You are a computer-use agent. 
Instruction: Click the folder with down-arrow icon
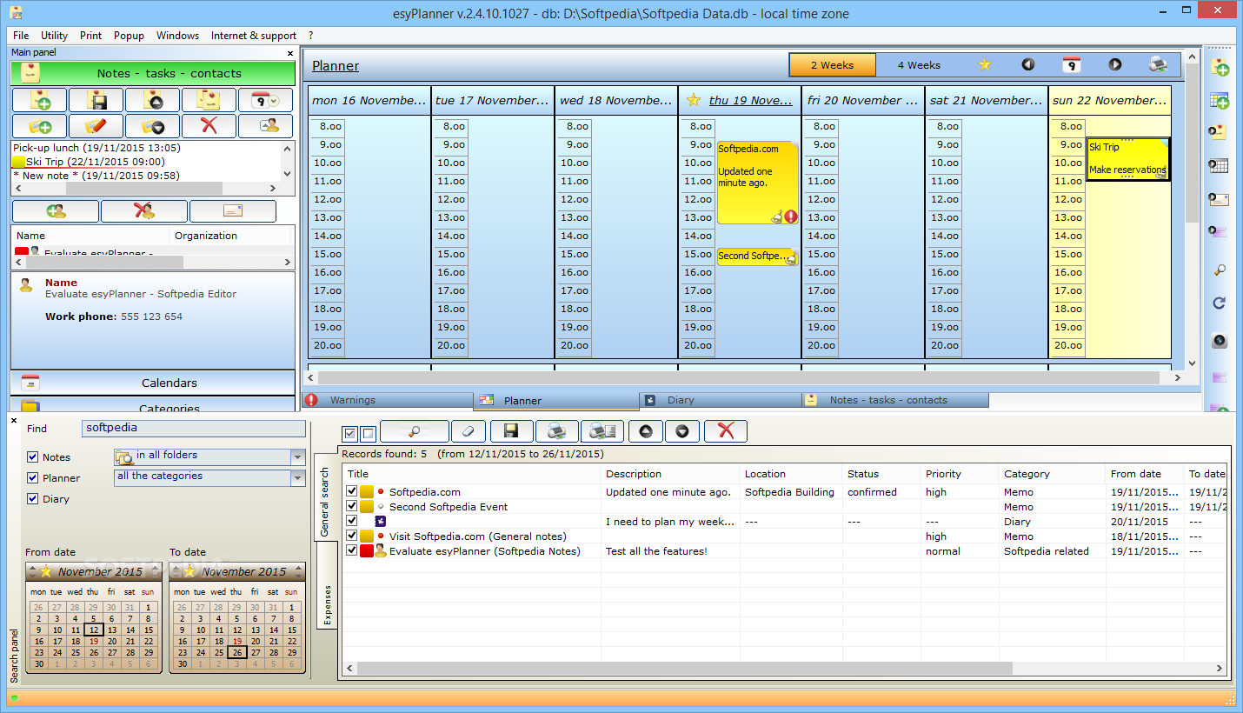coord(152,126)
